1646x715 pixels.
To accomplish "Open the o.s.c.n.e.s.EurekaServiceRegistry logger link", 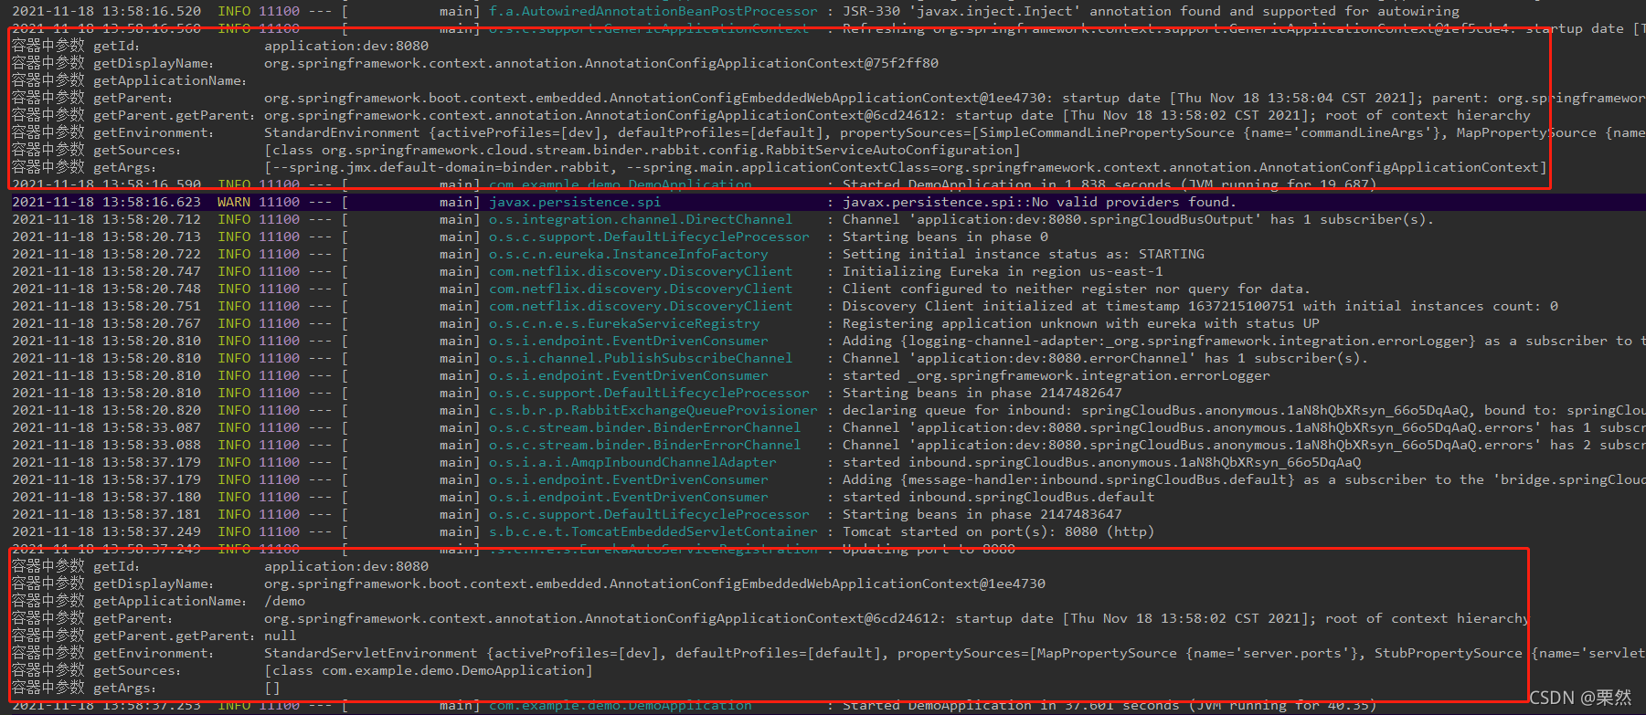I will [624, 323].
